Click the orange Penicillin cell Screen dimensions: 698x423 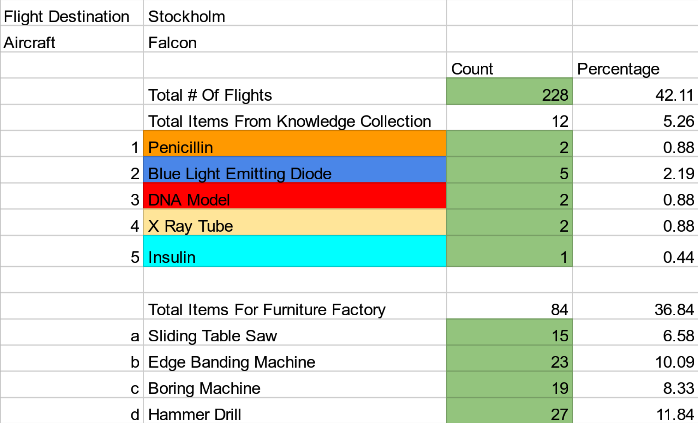pos(295,147)
